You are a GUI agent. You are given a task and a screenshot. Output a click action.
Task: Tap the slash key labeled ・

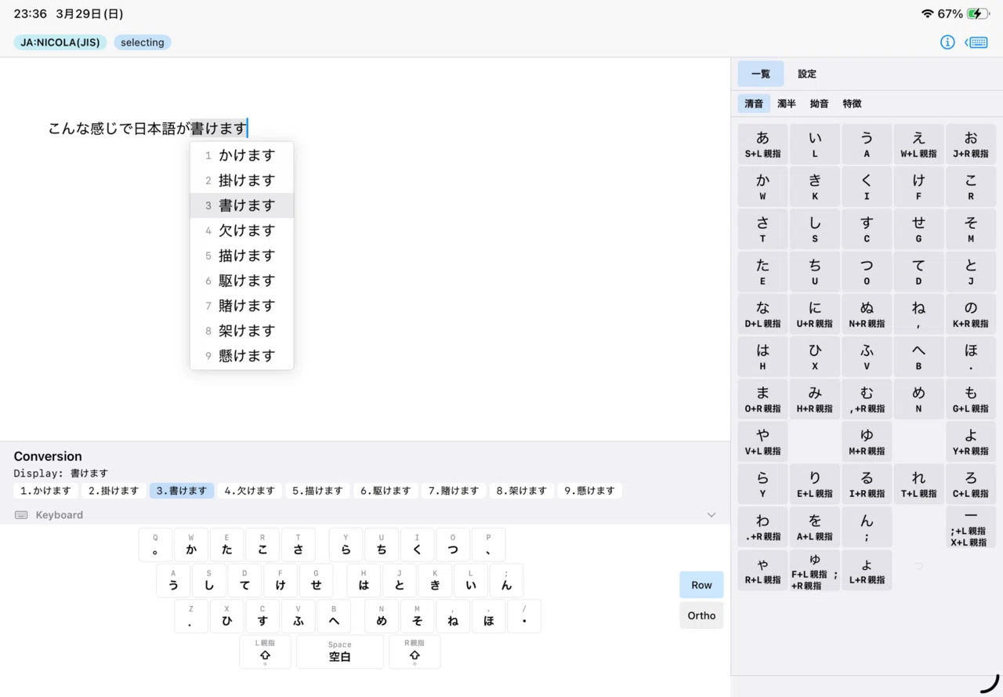pos(524,616)
